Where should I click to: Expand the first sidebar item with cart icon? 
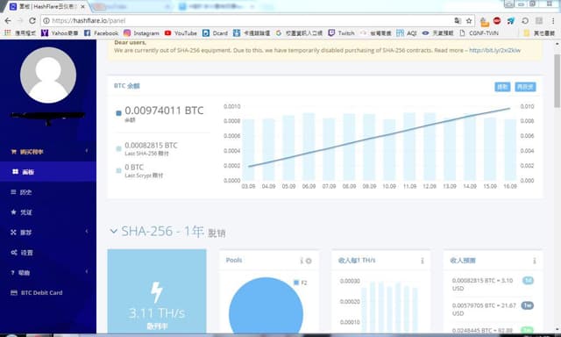[48, 152]
